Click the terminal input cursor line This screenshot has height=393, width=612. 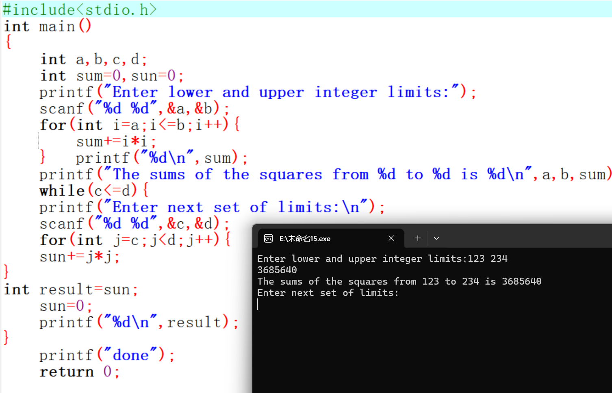coord(258,304)
